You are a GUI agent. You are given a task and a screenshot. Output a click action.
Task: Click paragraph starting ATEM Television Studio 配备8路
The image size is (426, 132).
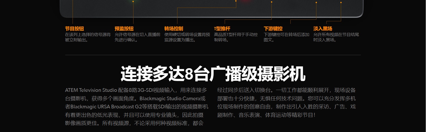137,107
